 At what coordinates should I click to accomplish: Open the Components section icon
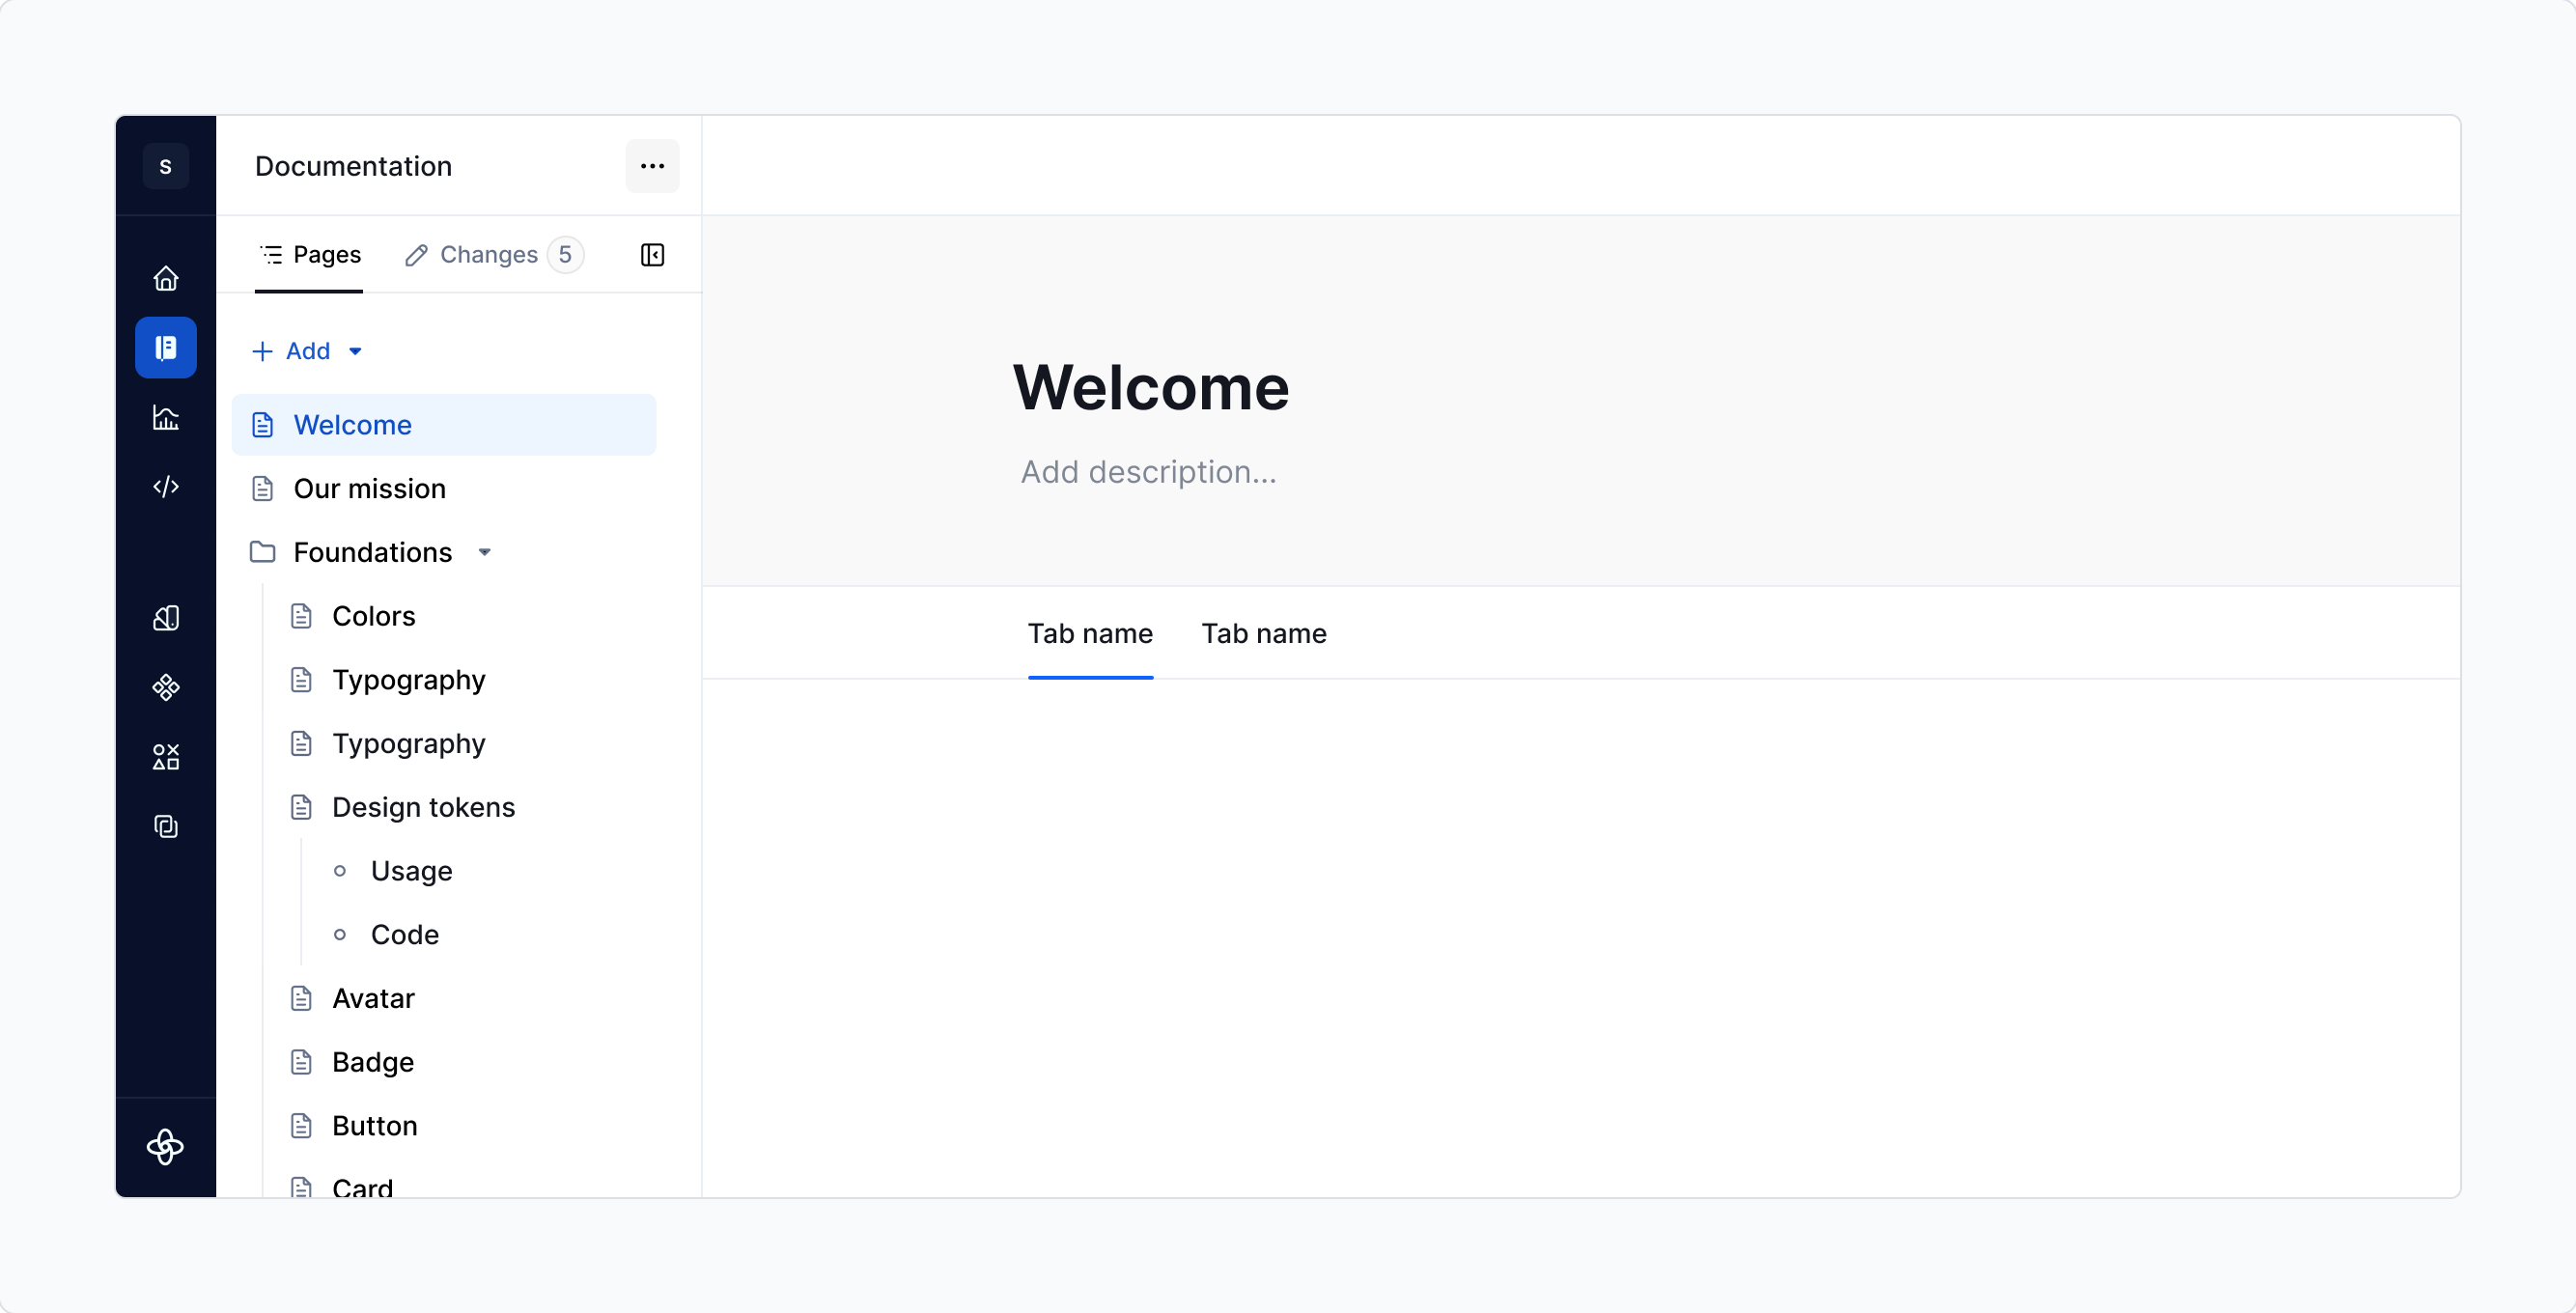click(x=165, y=687)
